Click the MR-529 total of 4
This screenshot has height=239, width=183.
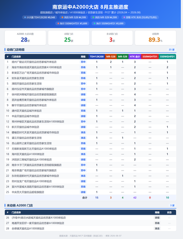click(x=122, y=197)
